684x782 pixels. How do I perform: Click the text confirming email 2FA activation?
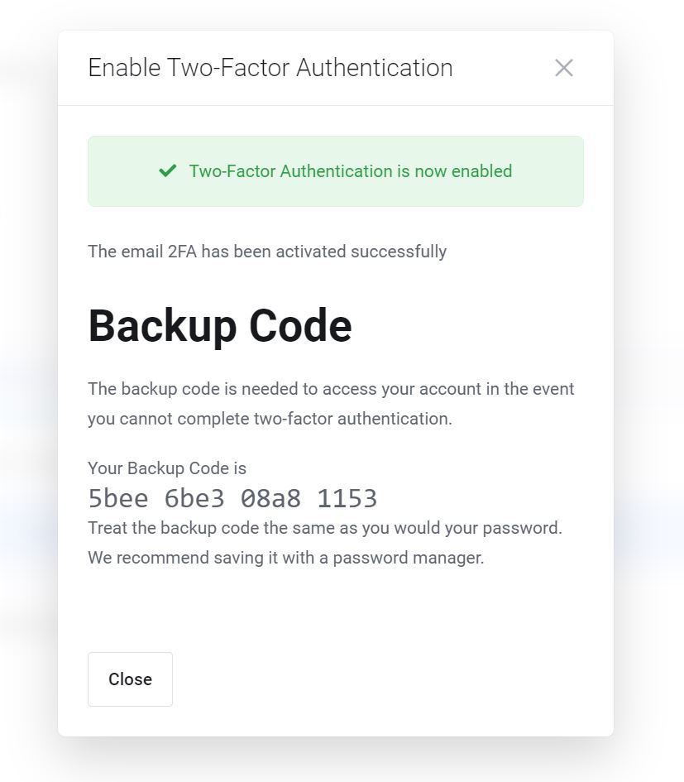coord(266,251)
